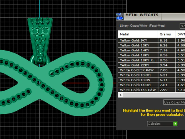Click the green arrow on Calculate
The height and width of the screenshot is (139, 185).
175,124
